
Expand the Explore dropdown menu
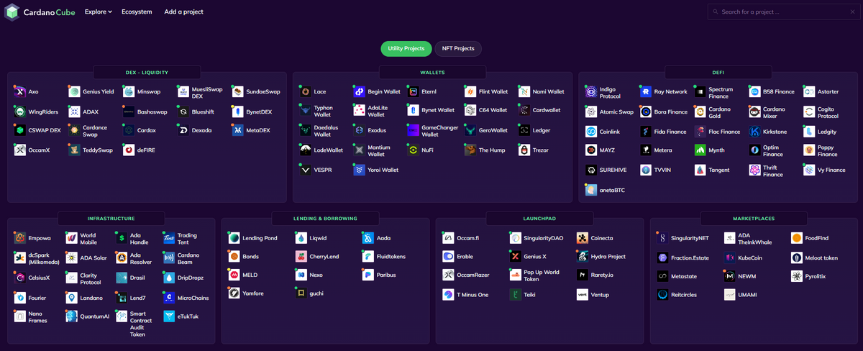98,12
